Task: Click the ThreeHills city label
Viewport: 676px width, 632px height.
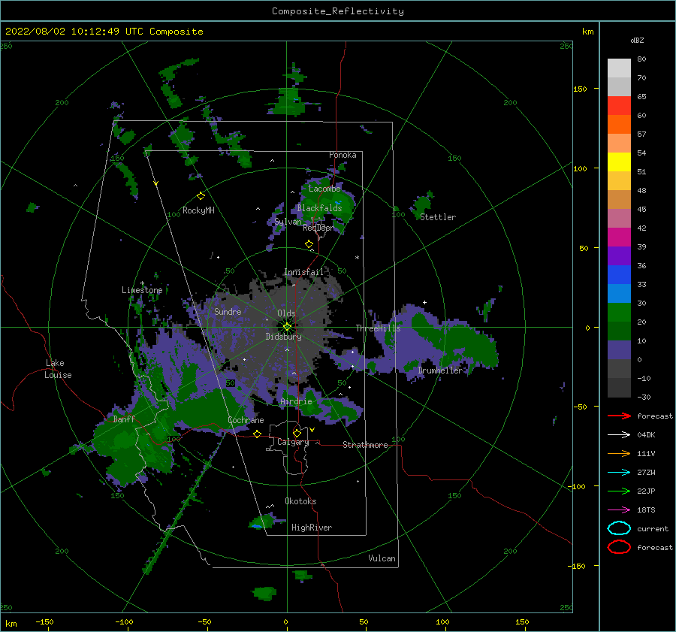Action: pyautogui.click(x=378, y=328)
